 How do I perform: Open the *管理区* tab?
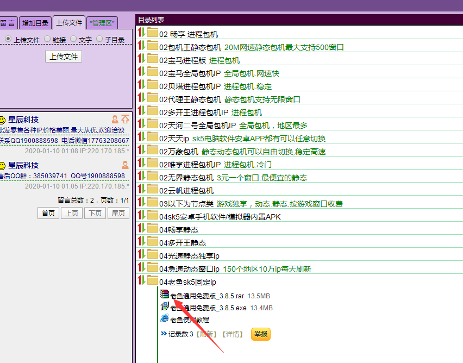[x=102, y=23]
